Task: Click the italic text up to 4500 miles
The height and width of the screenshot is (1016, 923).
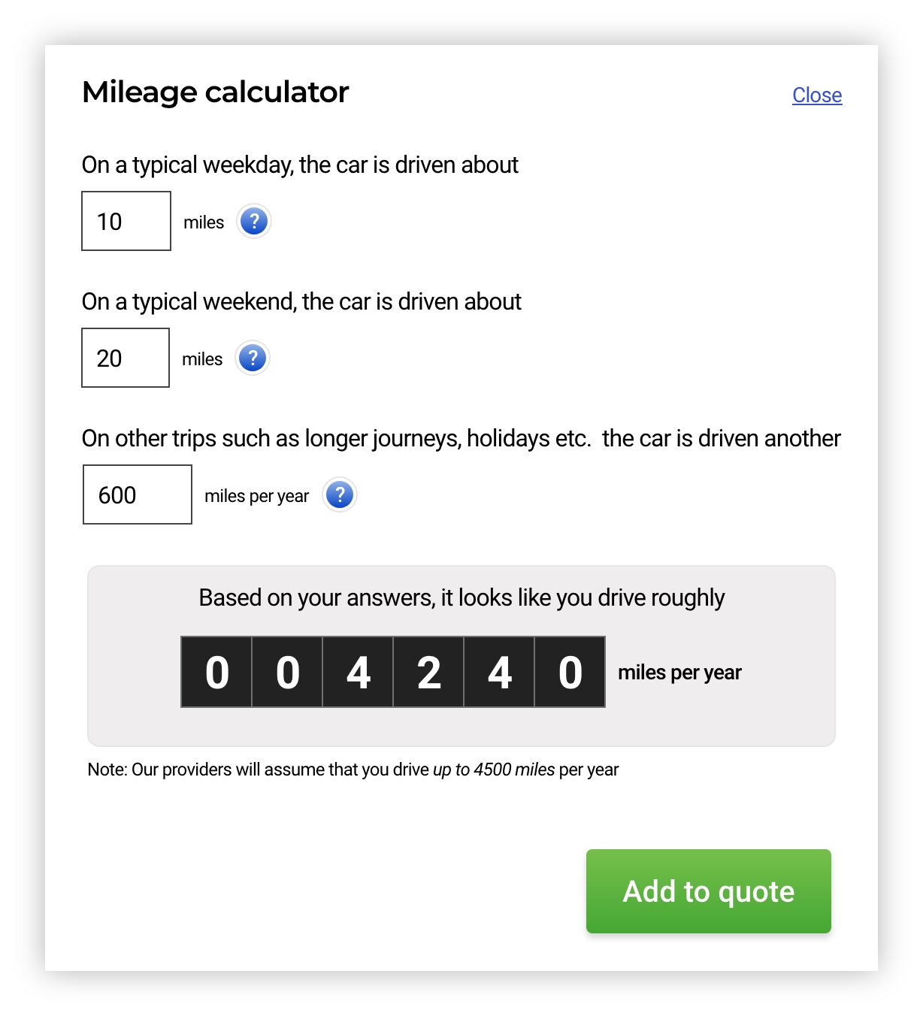Action: 494,769
